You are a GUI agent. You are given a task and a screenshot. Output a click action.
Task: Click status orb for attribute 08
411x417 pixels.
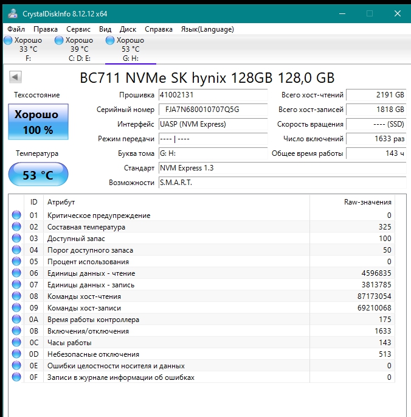(16, 296)
